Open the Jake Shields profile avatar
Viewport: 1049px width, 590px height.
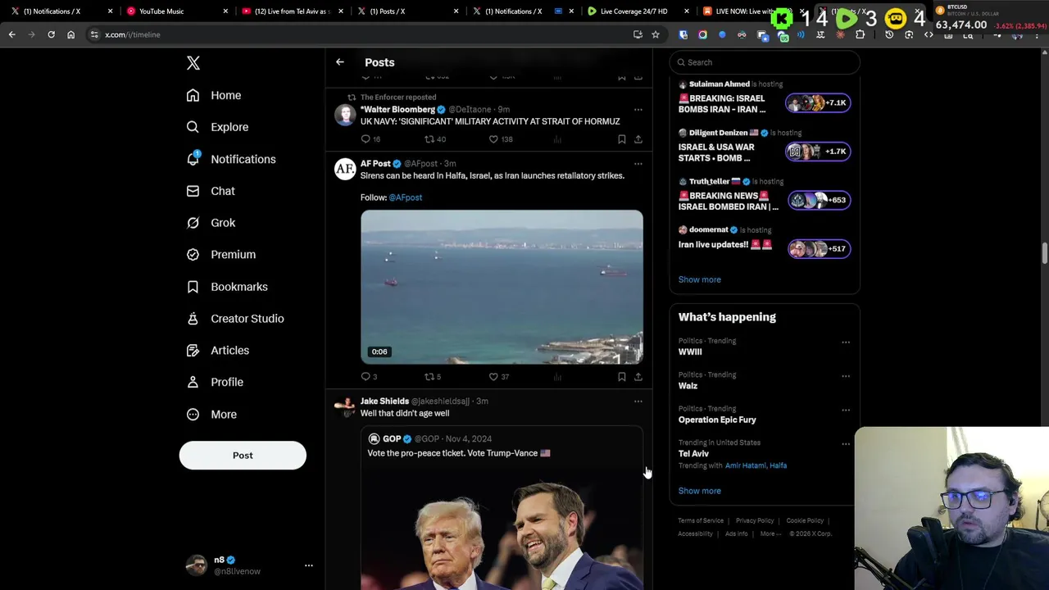coord(345,407)
